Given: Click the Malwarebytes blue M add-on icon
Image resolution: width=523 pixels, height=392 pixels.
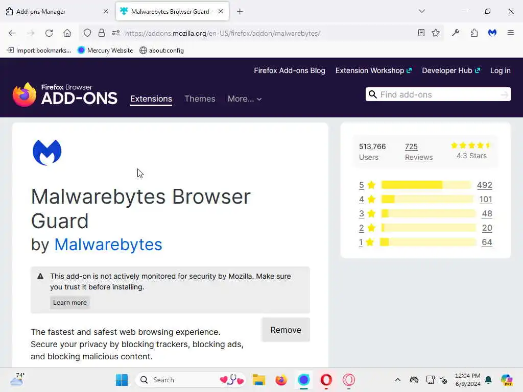Looking at the screenshot, I should pyautogui.click(x=47, y=152).
